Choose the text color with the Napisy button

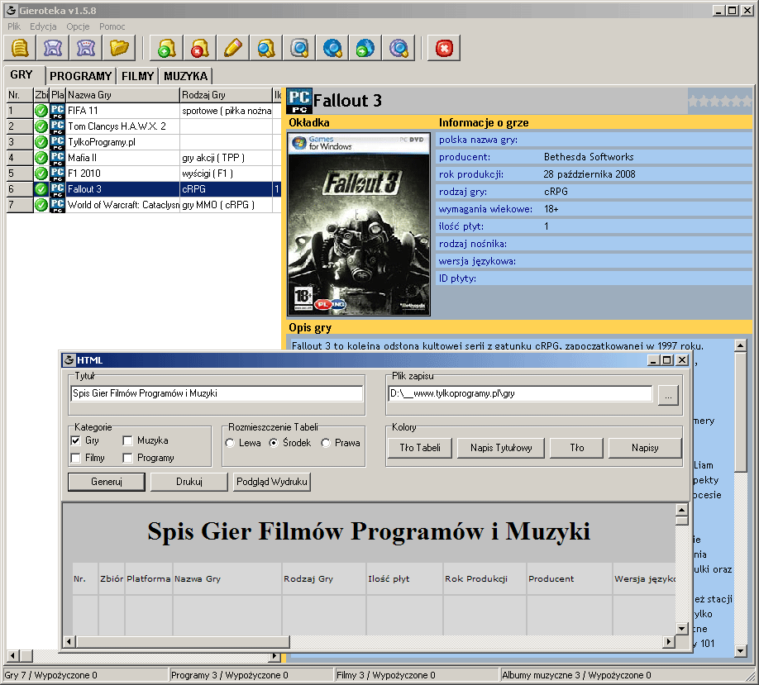(x=645, y=448)
